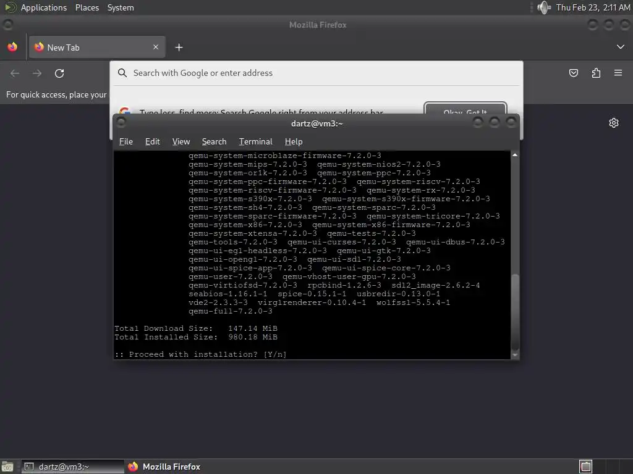This screenshot has width=633, height=474.
Task: Open the Firefox hamburger application menu
Action: coord(618,73)
